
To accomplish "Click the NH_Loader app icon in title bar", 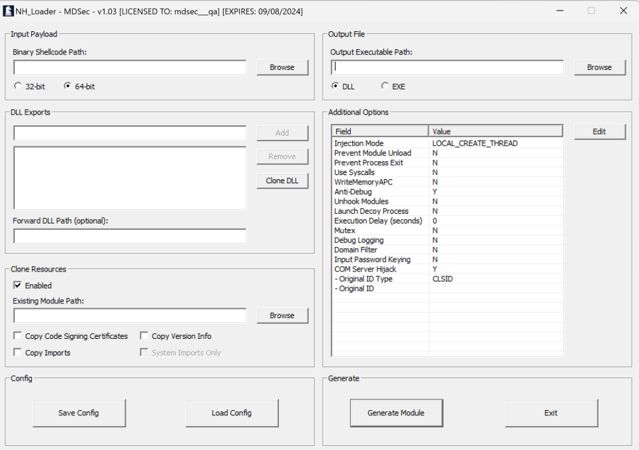I will pos(9,11).
